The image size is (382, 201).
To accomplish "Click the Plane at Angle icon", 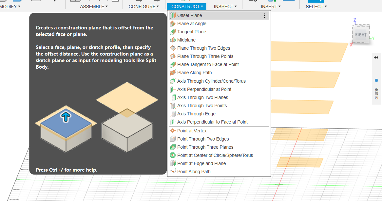I will click(x=173, y=24).
